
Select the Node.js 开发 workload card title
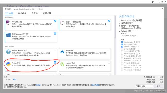[x=70, y=63]
